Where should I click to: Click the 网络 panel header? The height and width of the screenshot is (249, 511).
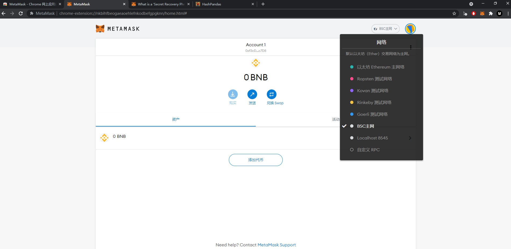(x=381, y=42)
